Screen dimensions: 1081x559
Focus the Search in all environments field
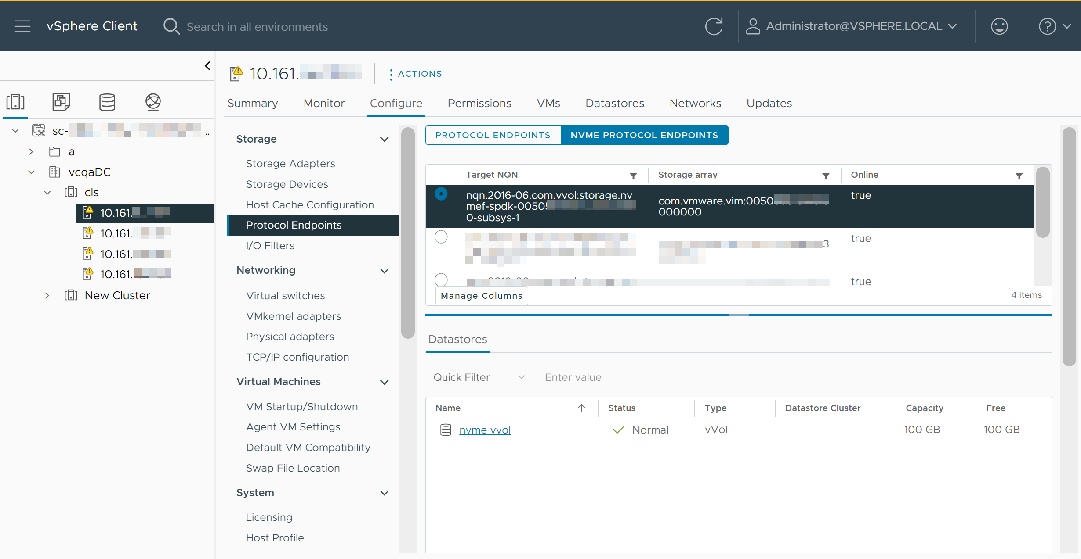[x=257, y=27]
